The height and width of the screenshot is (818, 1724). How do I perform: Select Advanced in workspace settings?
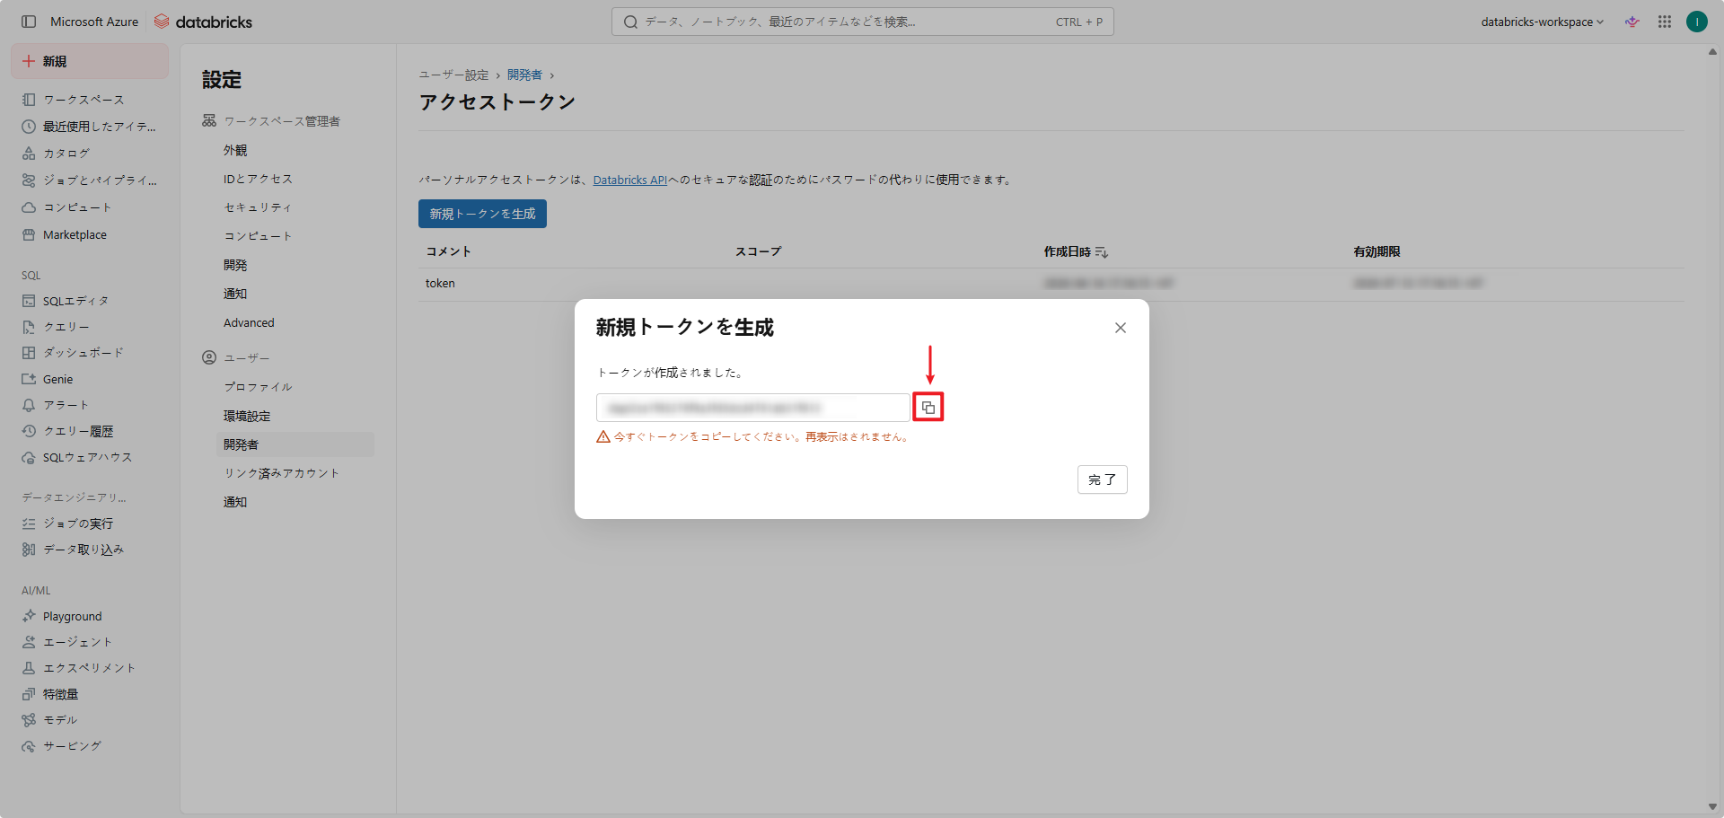click(x=249, y=322)
